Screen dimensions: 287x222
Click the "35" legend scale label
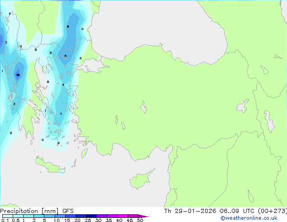pos(109,220)
